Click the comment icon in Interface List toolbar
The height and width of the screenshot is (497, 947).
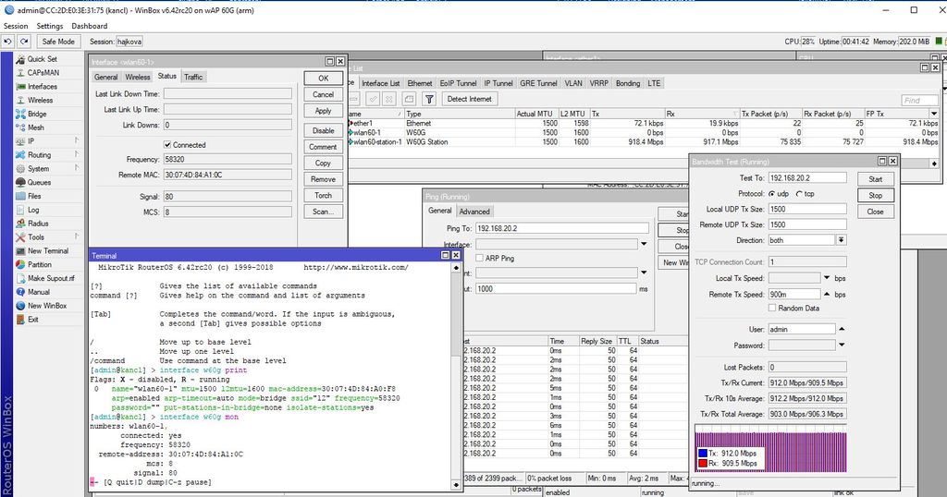pyautogui.click(x=409, y=99)
